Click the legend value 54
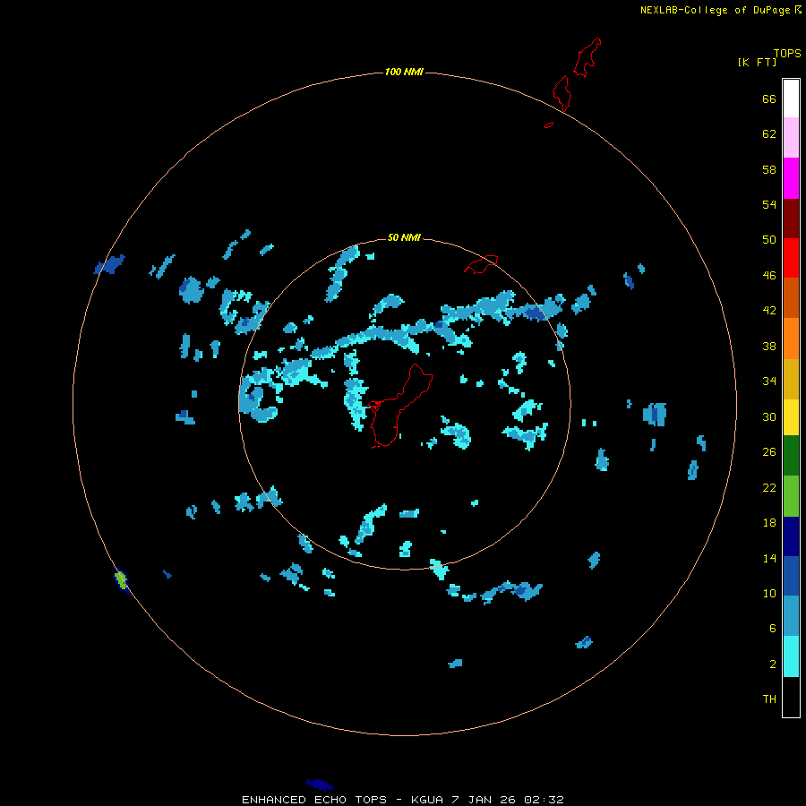 pos(769,204)
